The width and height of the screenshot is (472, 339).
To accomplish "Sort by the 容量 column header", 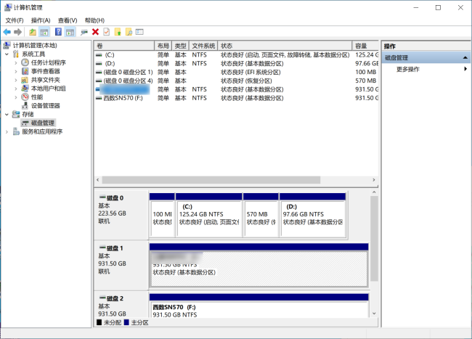I will pyautogui.click(x=365, y=46).
